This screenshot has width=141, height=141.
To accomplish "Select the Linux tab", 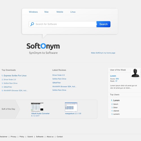I will click(73, 12).
